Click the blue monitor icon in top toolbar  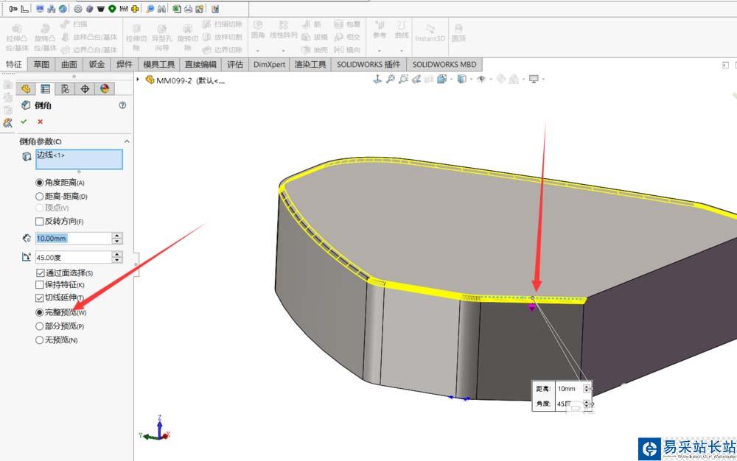pyautogui.click(x=40, y=9)
